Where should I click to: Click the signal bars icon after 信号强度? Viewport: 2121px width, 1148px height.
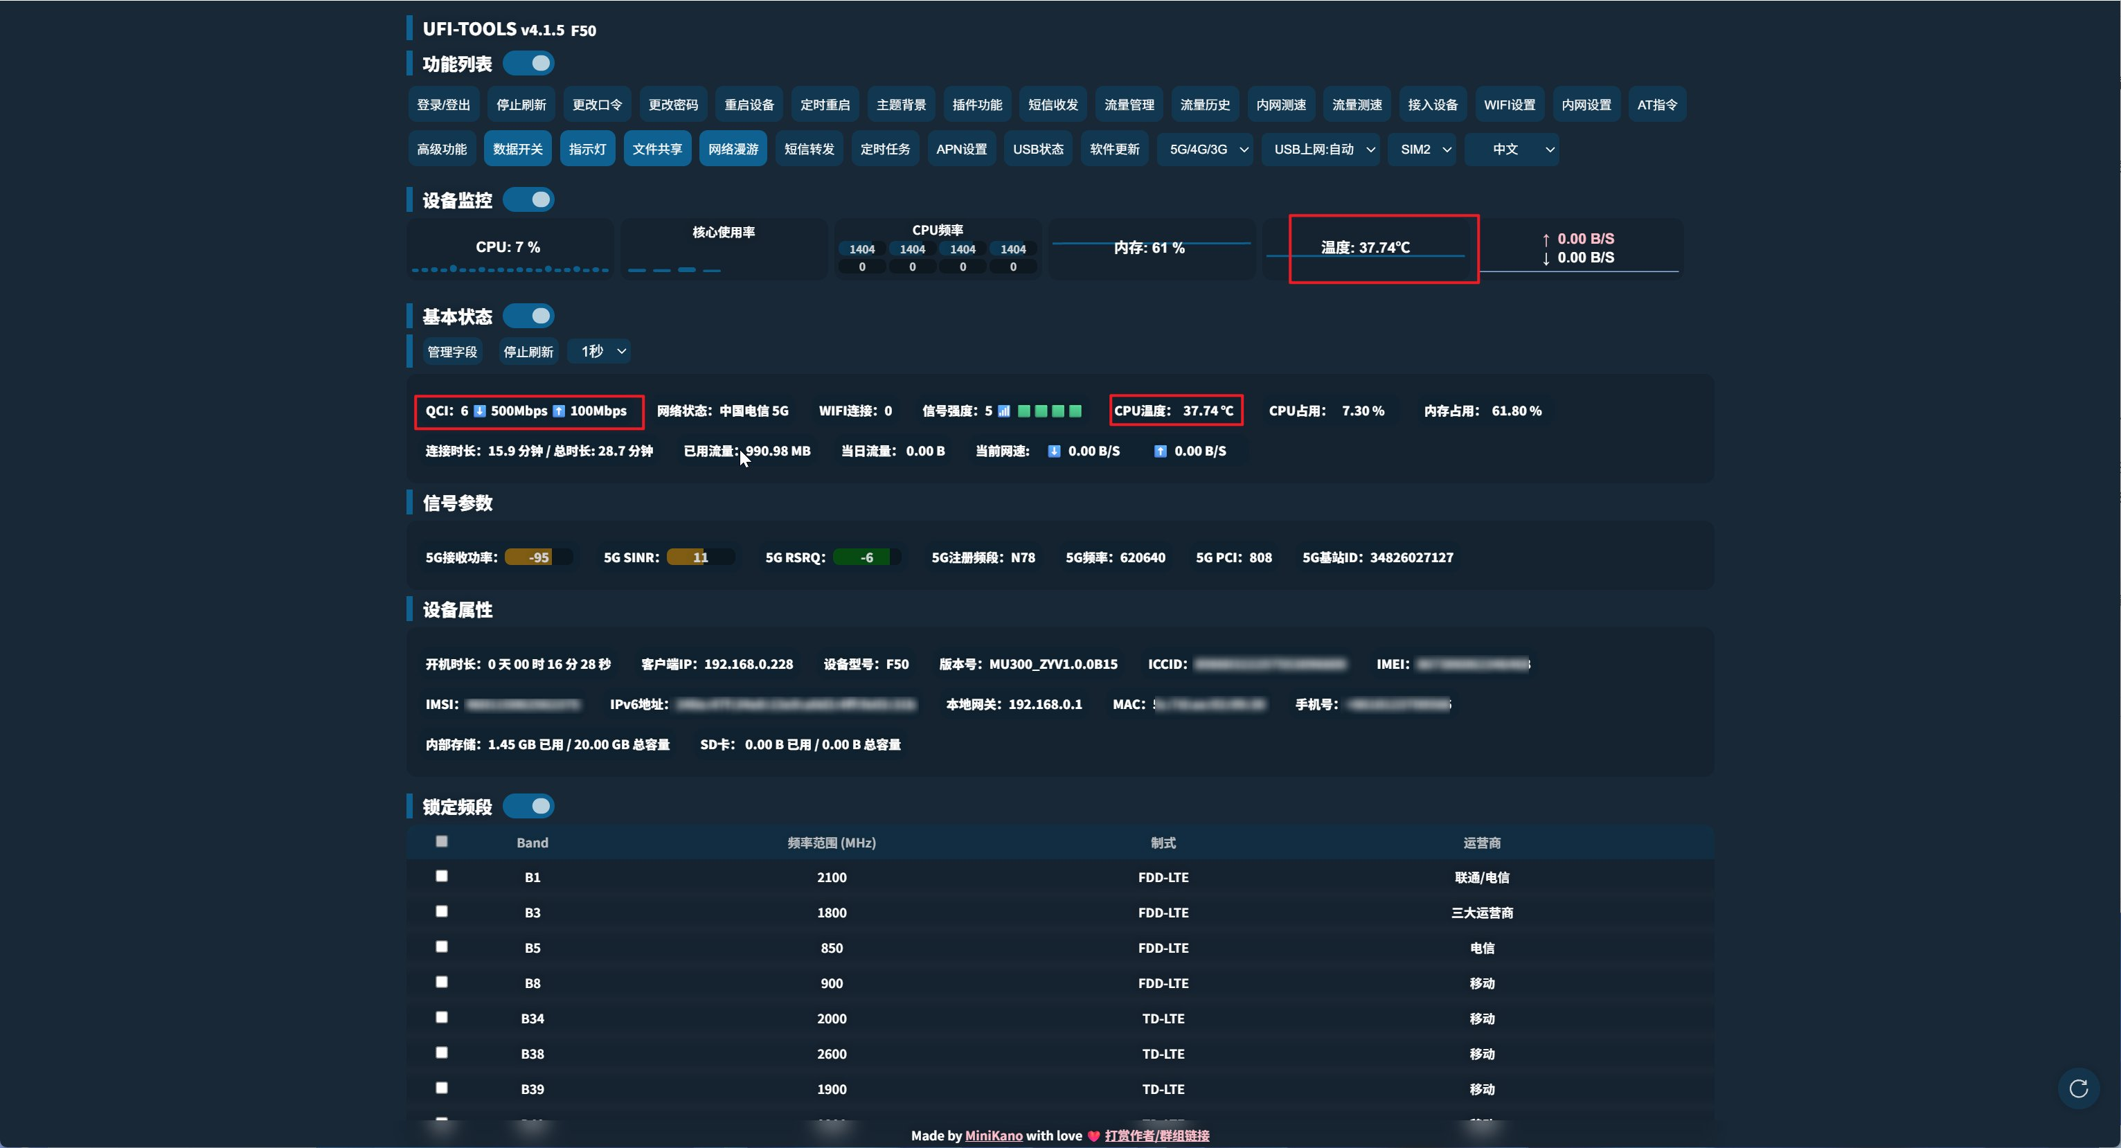tap(1003, 411)
